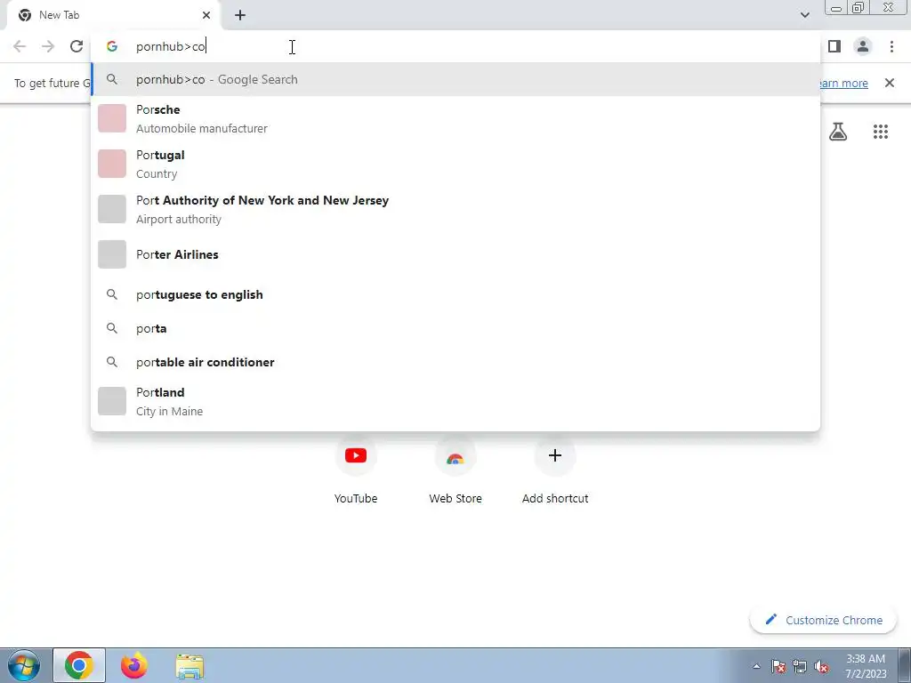The width and height of the screenshot is (911, 683).
Task: Select portable air conditioner suggestion
Action: coord(455,362)
